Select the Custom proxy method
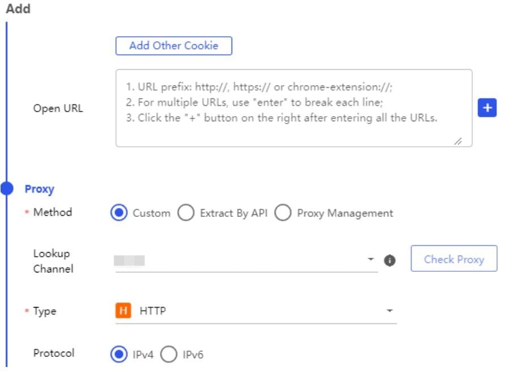505x371 pixels. 119,213
